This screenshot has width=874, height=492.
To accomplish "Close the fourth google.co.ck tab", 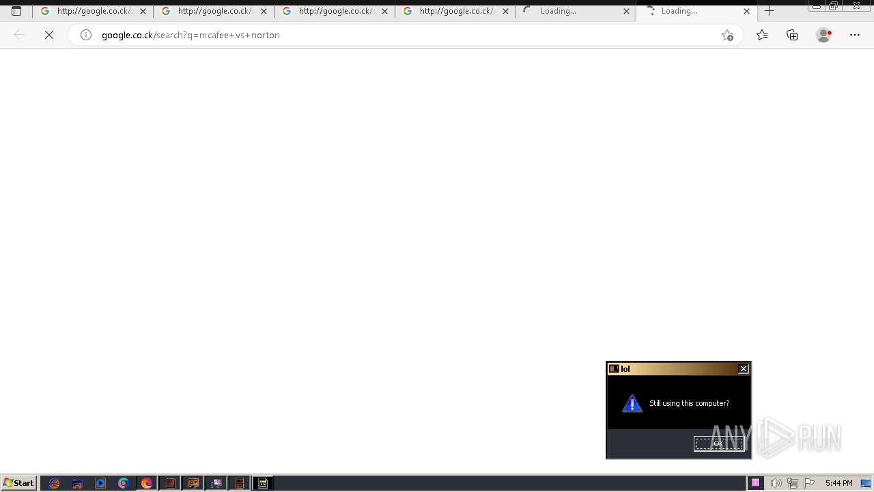I will coord(505,11).
